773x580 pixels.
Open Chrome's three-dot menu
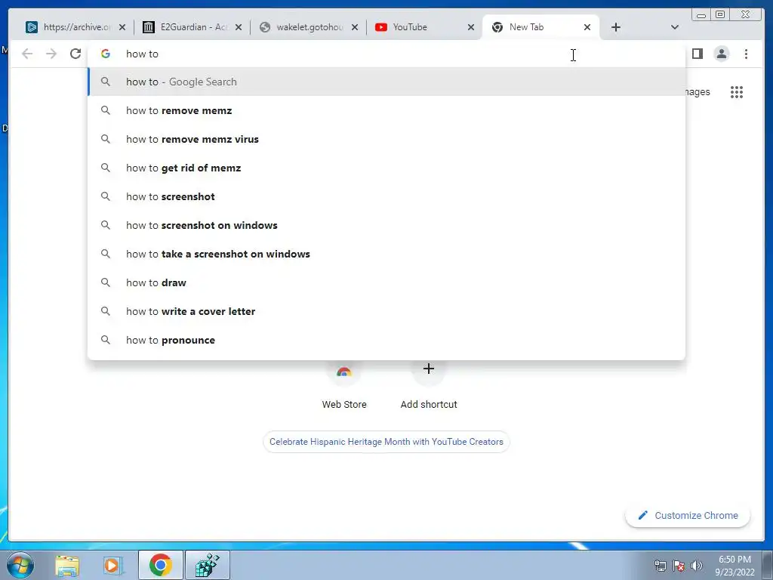tap(746, 54)
